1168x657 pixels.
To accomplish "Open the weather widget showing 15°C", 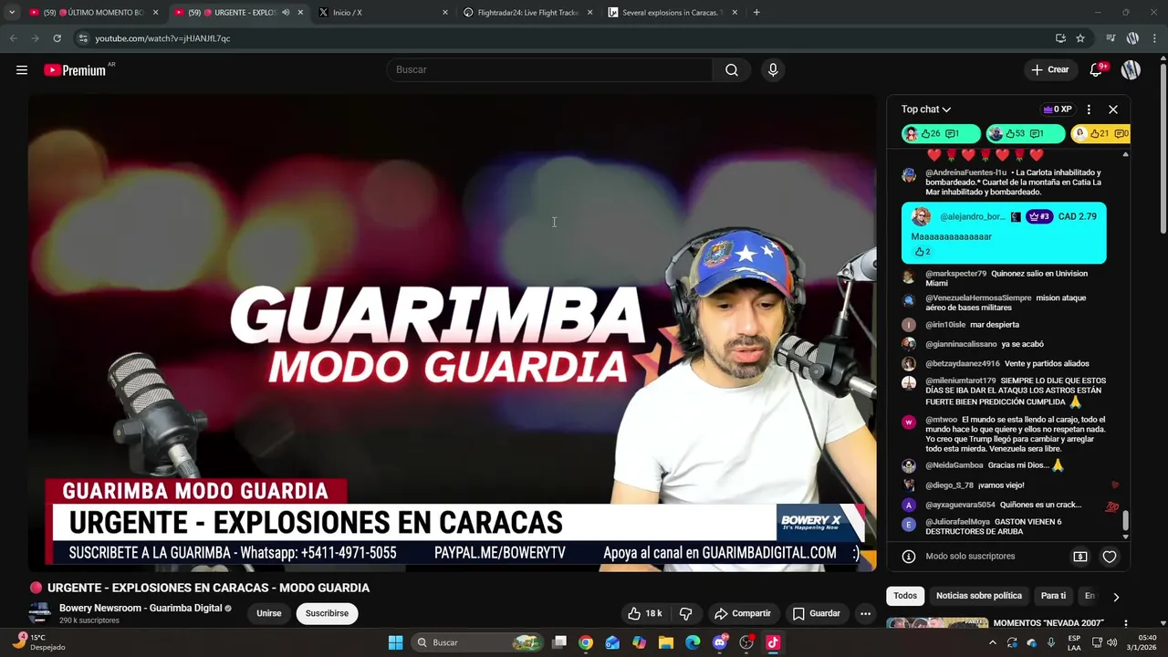I will pos(39,642).
